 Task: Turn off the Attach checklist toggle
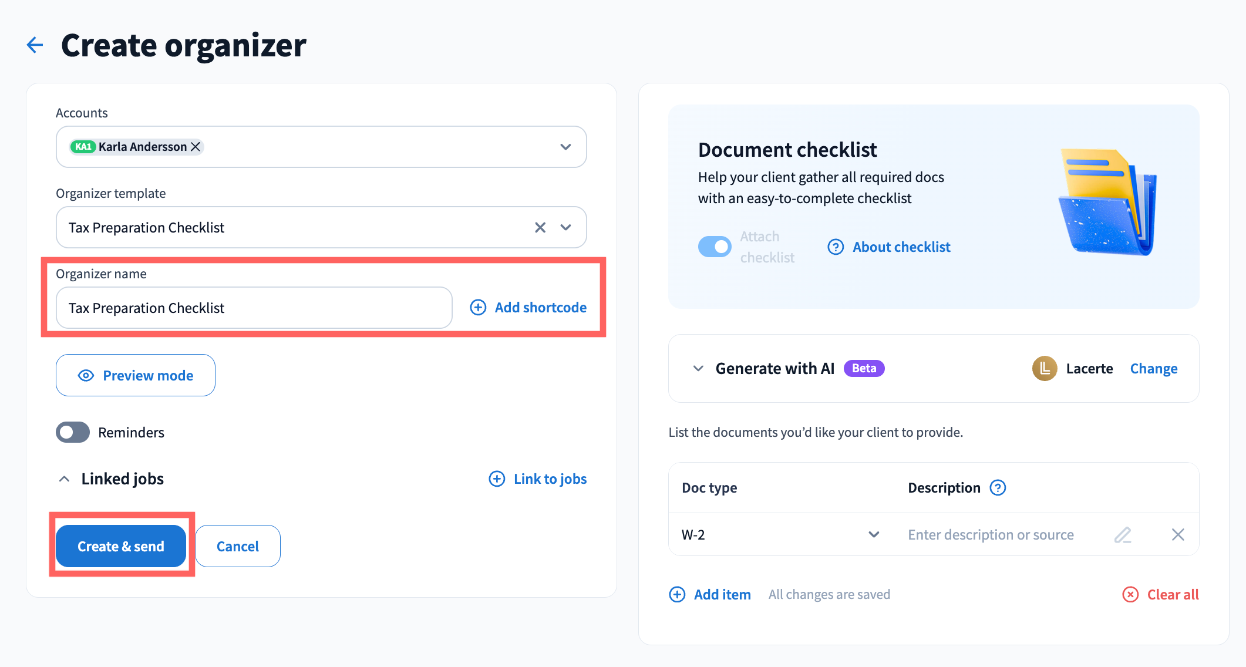click(715, 247)
